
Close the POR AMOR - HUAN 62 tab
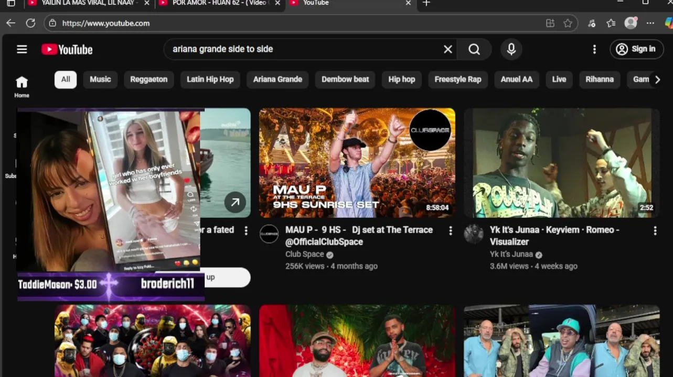(277, 3)
